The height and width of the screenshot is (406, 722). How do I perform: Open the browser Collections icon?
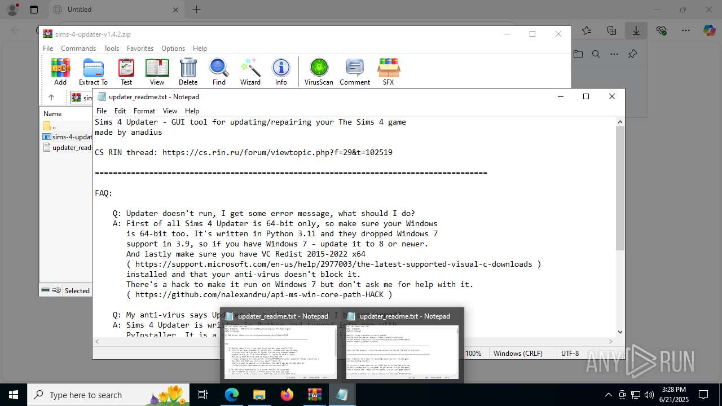pyautogui.click(x=611, y=30)
